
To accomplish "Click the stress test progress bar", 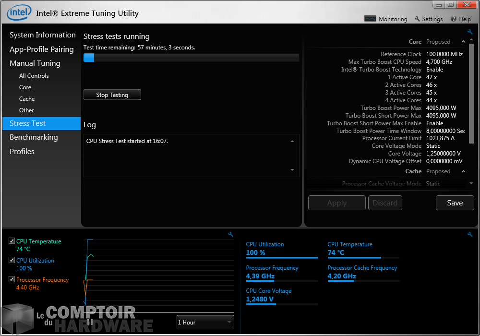I will coord(191,58).
